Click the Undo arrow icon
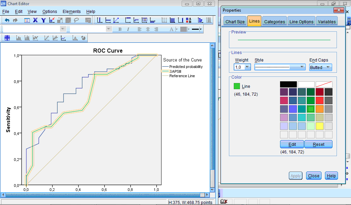The height and width of the screenshot is (205, 351). point(7,20)
